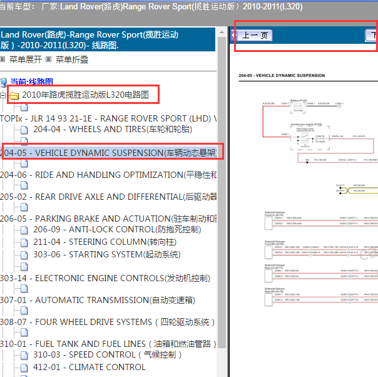This screenshot has height=377, width=378.
Task: Expand all menus with 菜单展开
Action: pos(25,59)
